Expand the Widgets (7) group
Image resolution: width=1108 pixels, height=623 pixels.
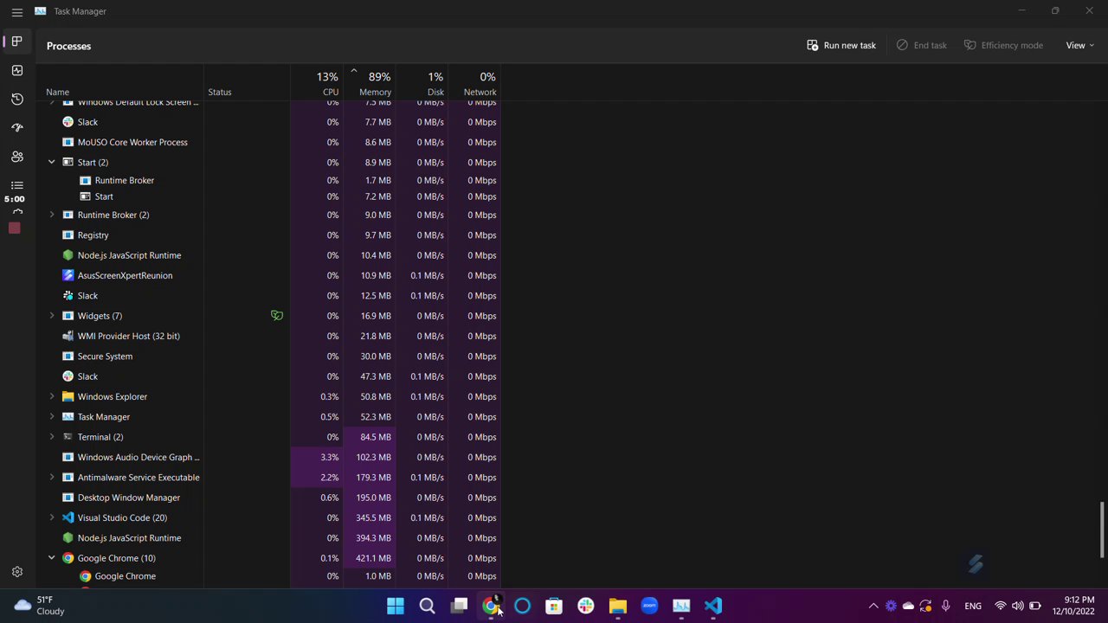52,316
